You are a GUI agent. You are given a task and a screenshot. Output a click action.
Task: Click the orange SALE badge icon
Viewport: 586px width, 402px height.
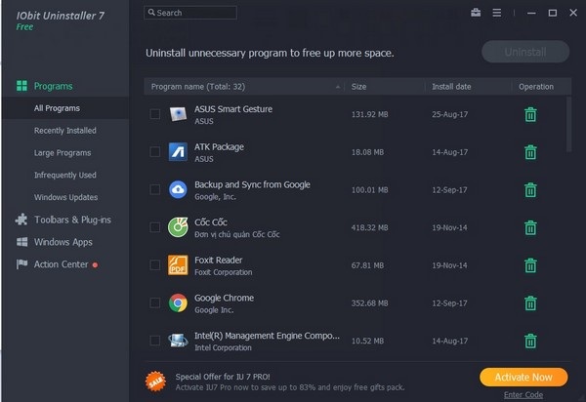[155, 382]
